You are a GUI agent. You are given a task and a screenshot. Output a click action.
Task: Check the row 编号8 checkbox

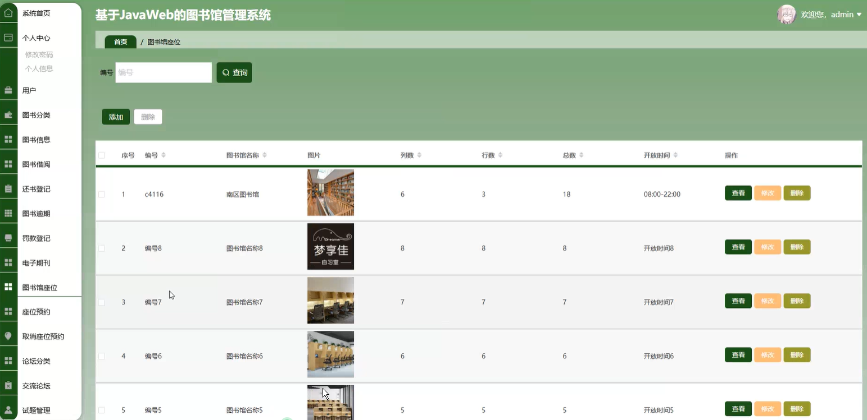point(102,248)
